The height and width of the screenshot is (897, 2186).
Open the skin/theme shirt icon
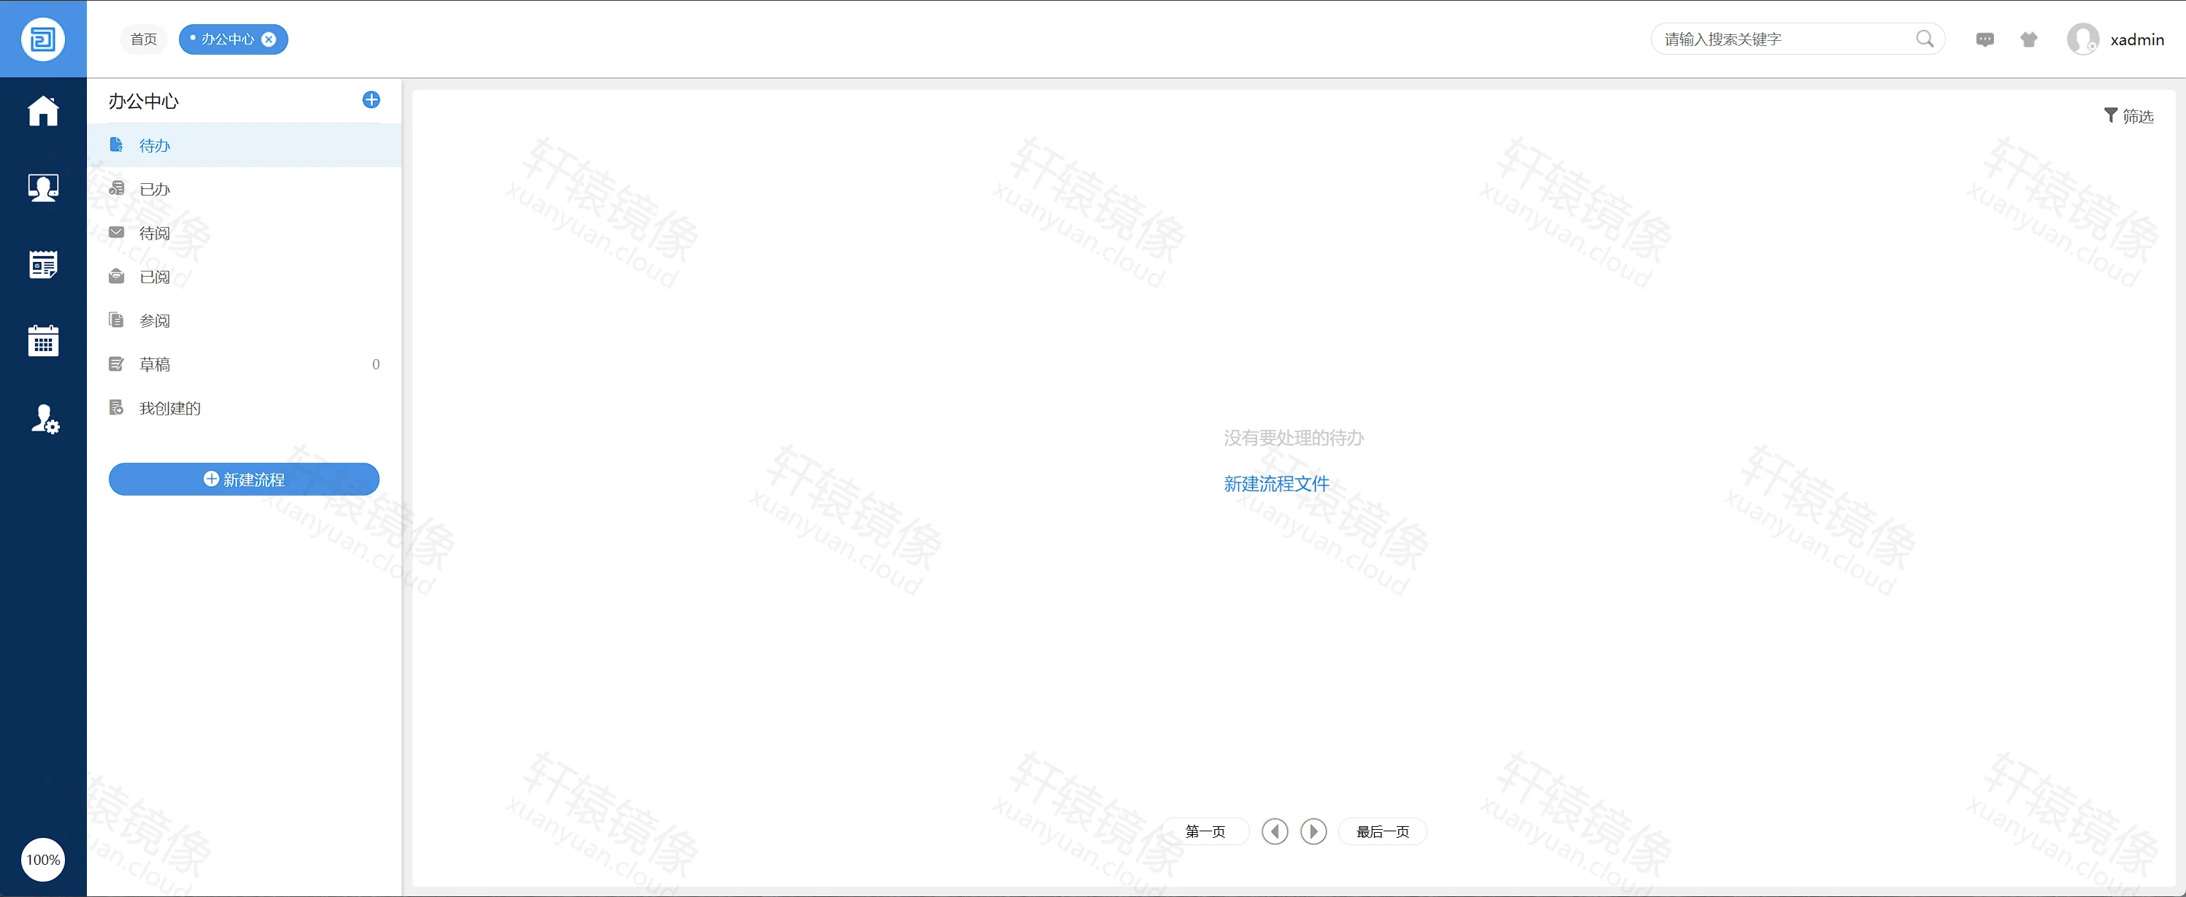pos(2029,39)
